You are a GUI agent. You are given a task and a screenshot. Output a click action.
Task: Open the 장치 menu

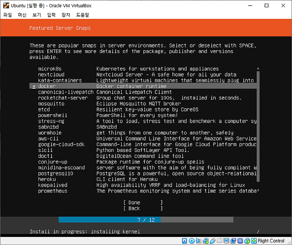tap(66, 15)
